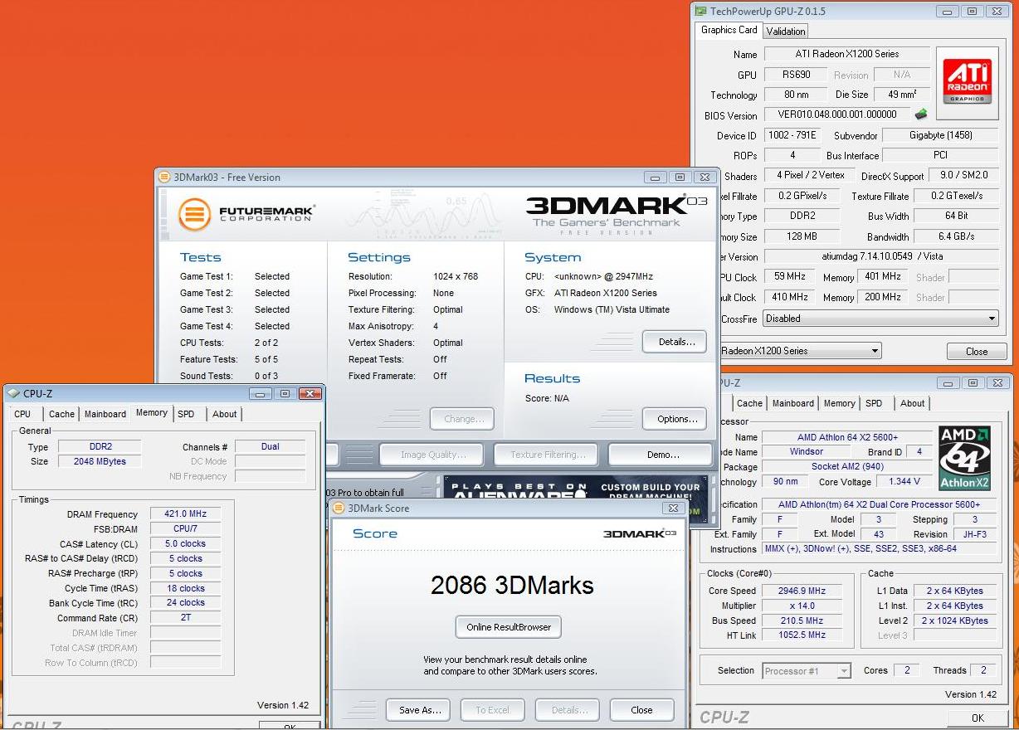Click the Close button in GPU-Z
The image size is (1019, 730).
pyautogui.click(x=976, y=351)
